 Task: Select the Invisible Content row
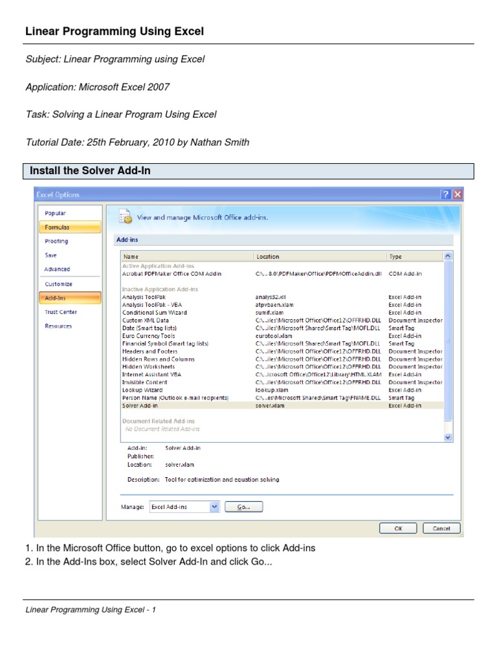(x=282, y=382)
